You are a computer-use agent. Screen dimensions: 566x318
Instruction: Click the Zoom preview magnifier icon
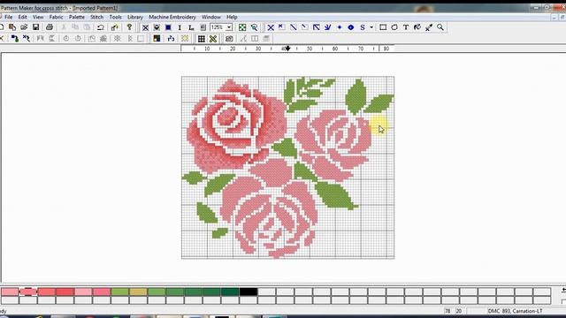click(254, 27)
